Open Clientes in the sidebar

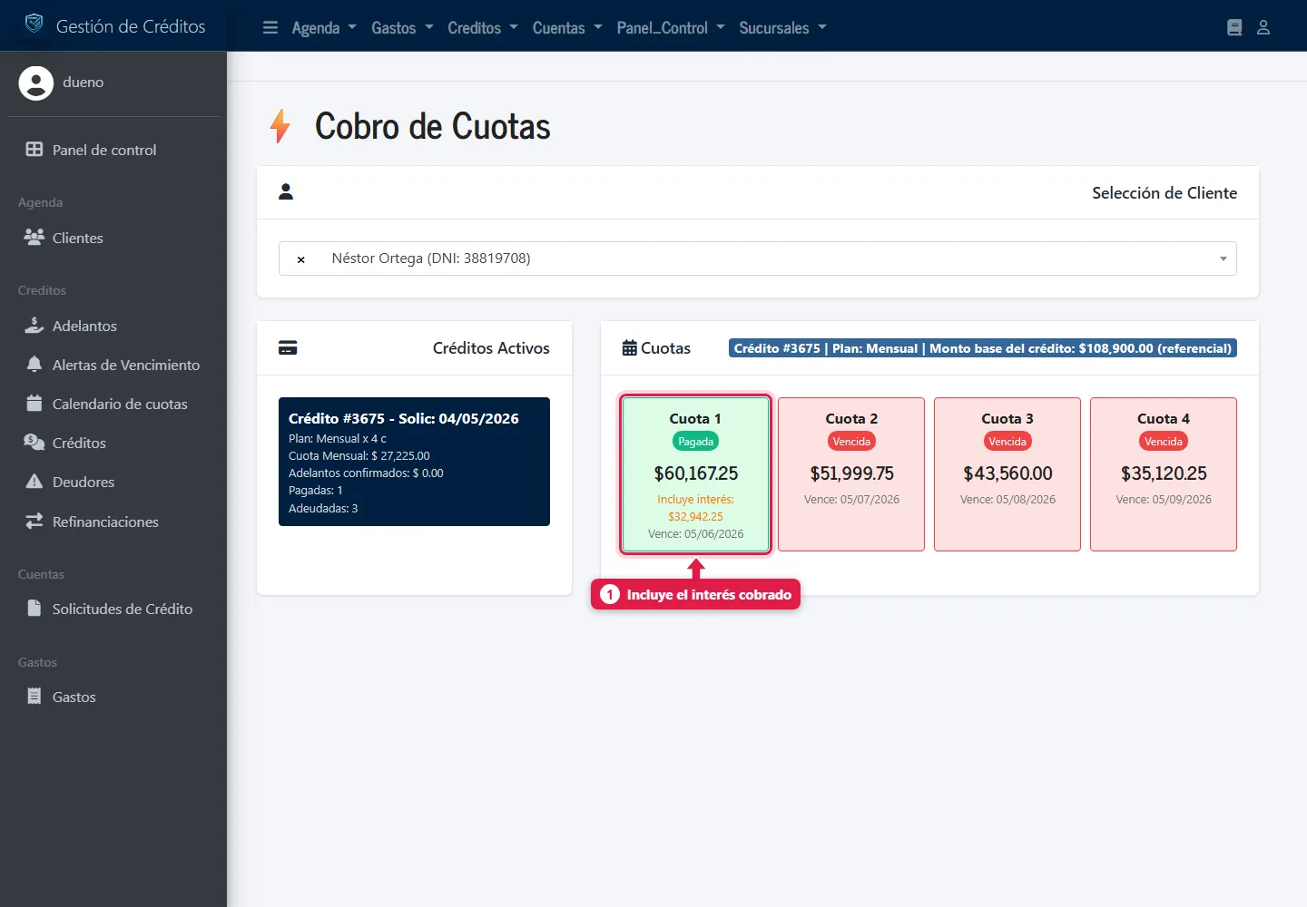coord(113,239)
